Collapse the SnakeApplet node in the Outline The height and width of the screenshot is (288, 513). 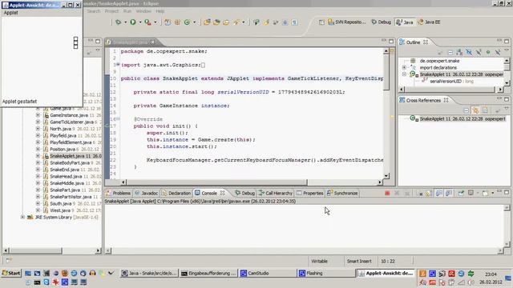404,74
